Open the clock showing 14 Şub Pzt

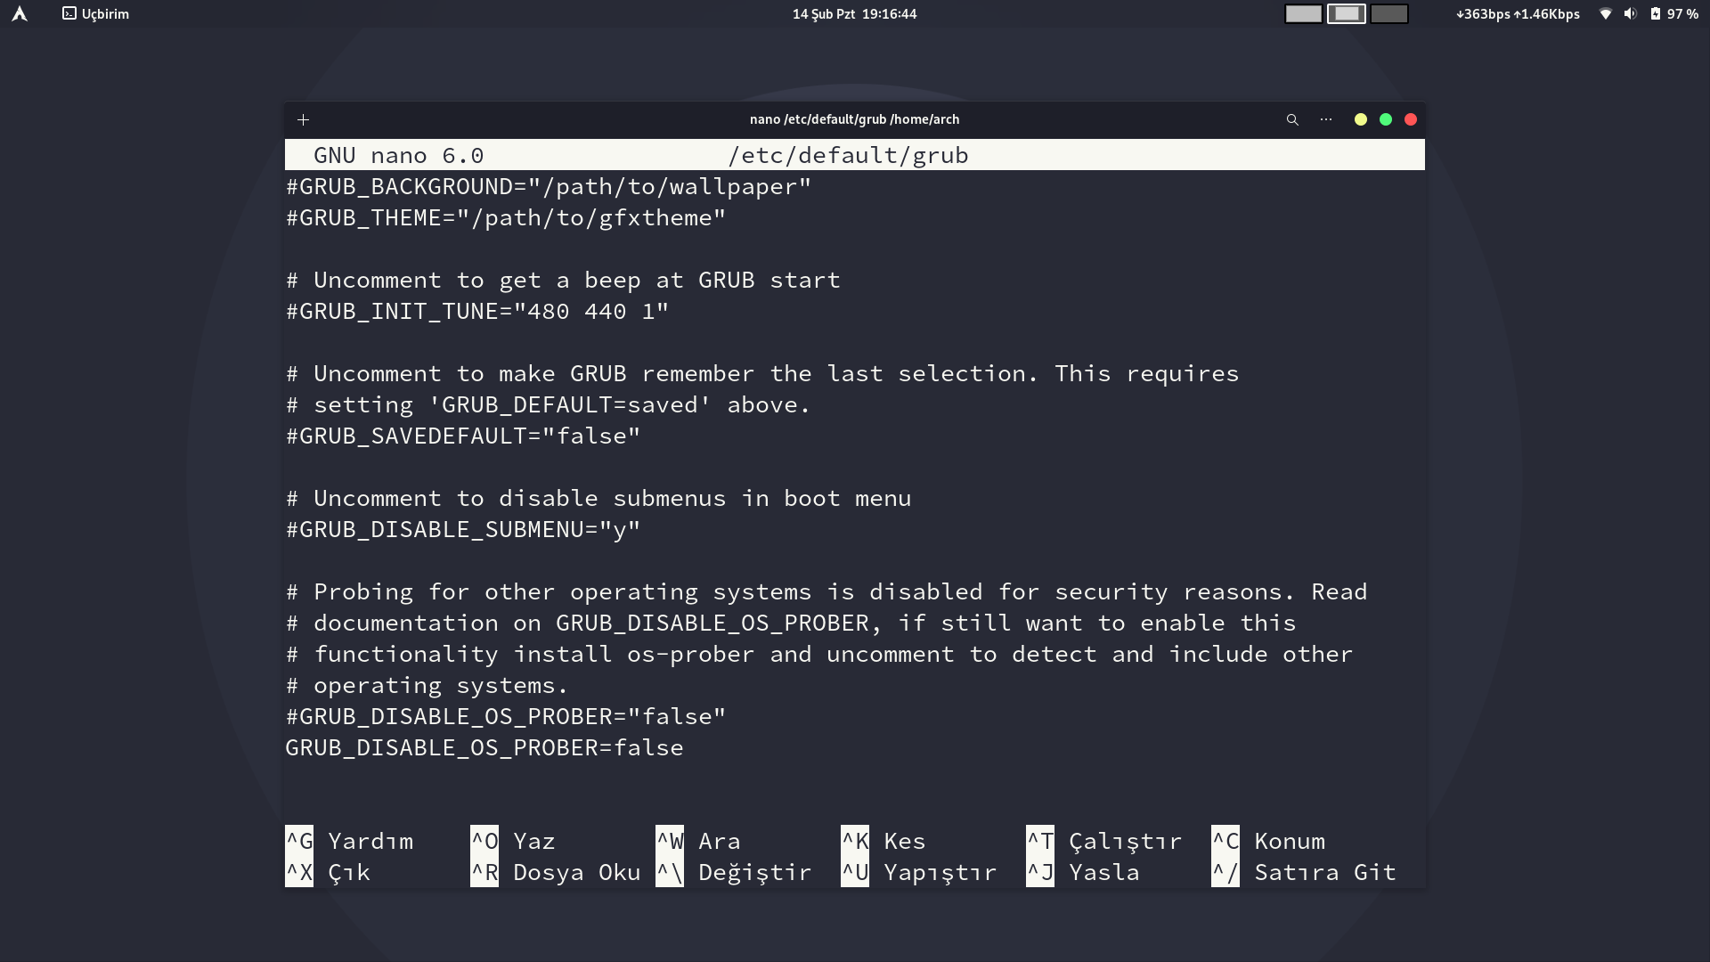(854, 13)
